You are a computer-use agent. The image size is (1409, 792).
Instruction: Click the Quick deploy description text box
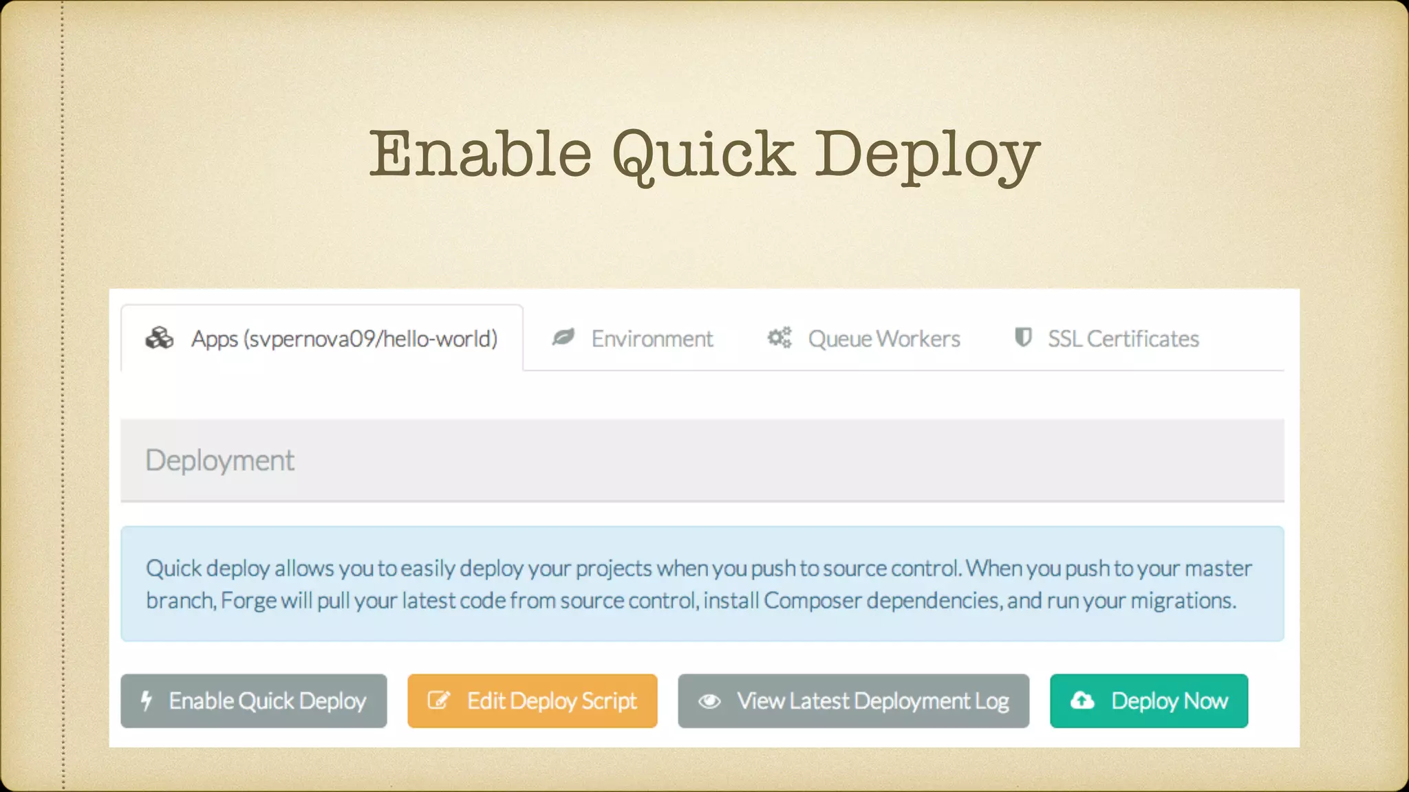point(702,584)
